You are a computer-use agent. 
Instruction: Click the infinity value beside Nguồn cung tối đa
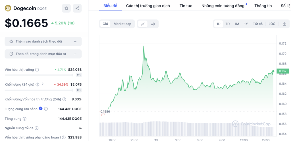coord(80,128)
